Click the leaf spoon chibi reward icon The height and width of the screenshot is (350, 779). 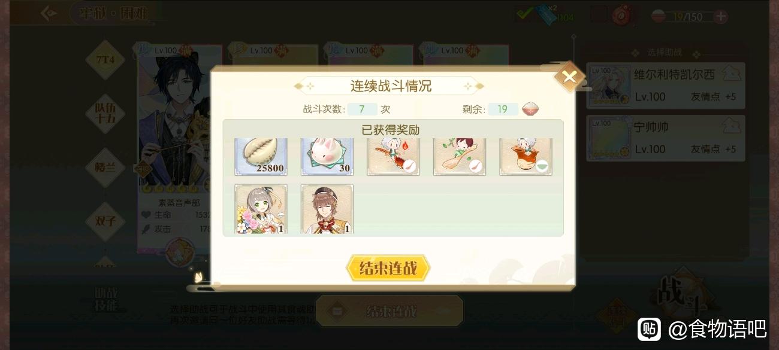460,157
